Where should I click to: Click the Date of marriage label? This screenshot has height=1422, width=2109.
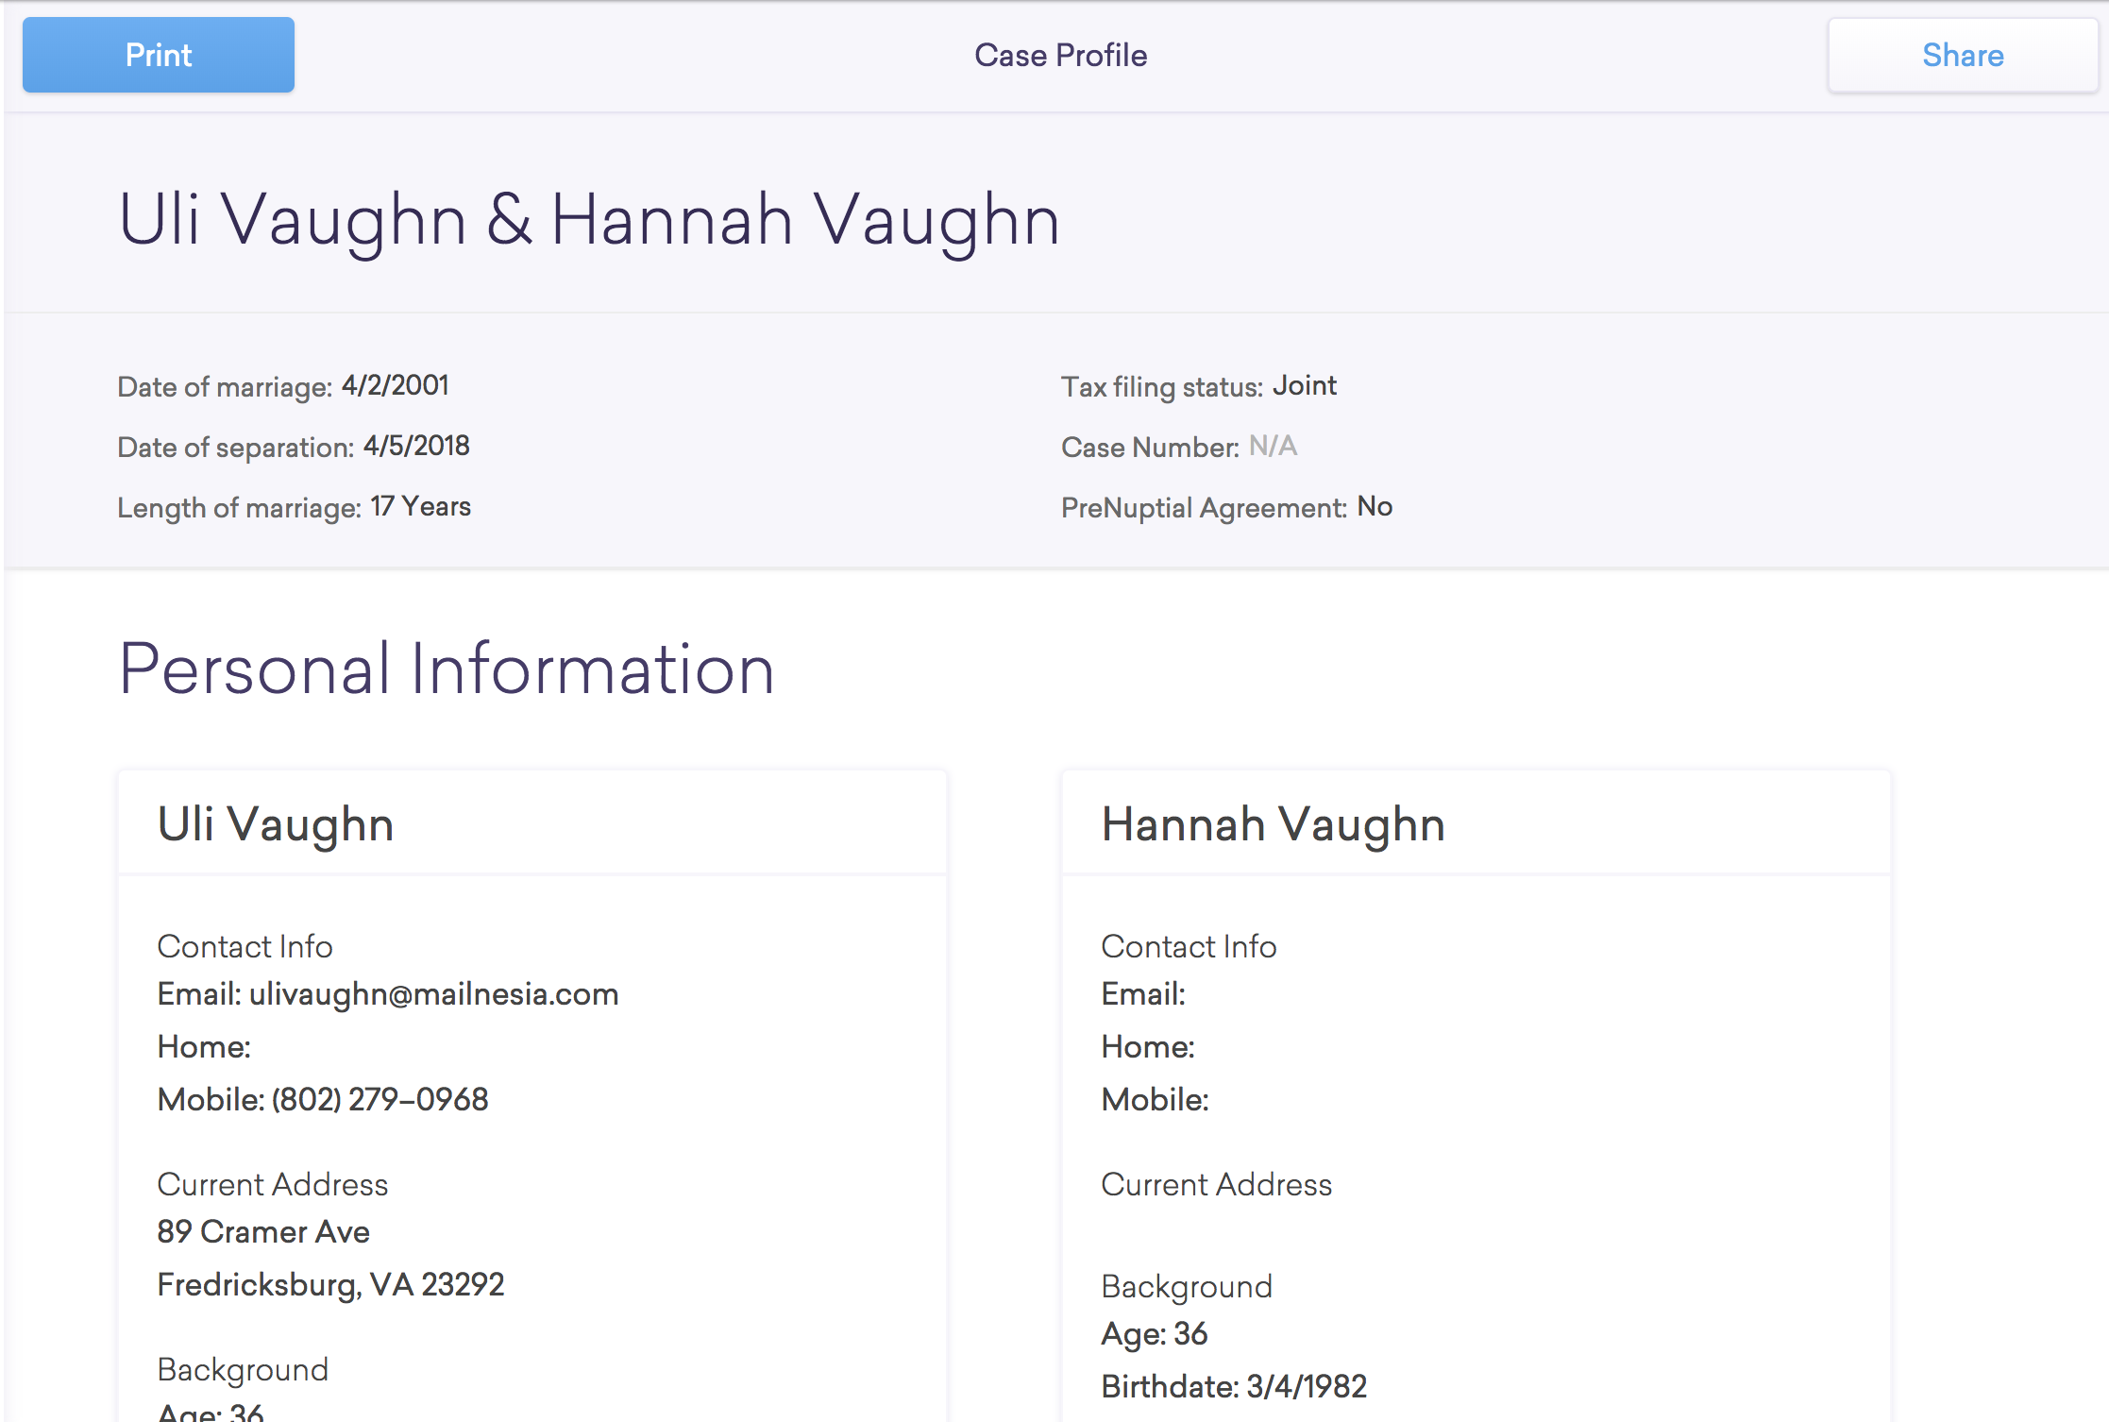click(225, 387)
